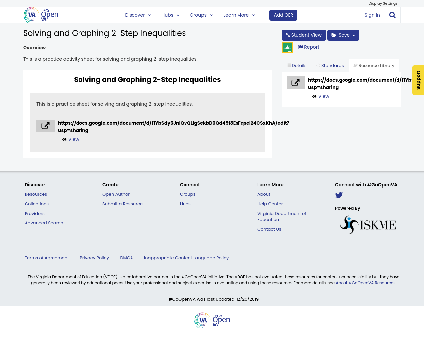Click the Google Classroom share icon

[287, 47]
